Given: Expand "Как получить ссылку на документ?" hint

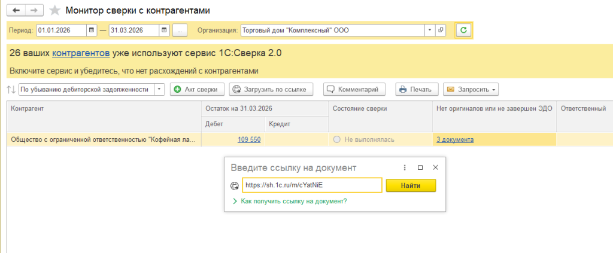Looking at the screenshot, I should point(290,202).
